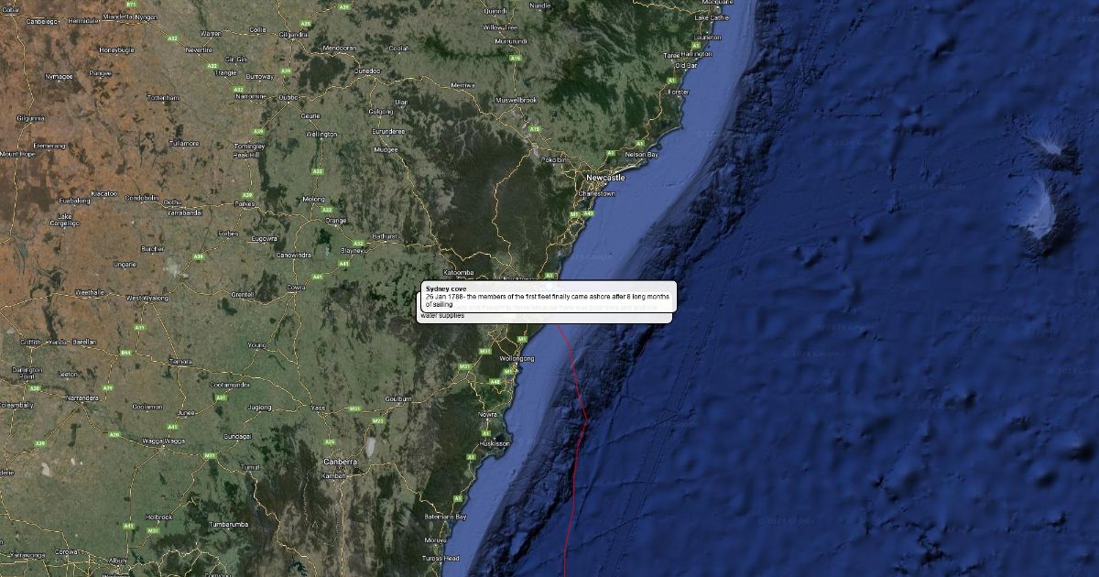Click the Narromine label
The height and width of the screenshot is (577, 1099).
251,96
